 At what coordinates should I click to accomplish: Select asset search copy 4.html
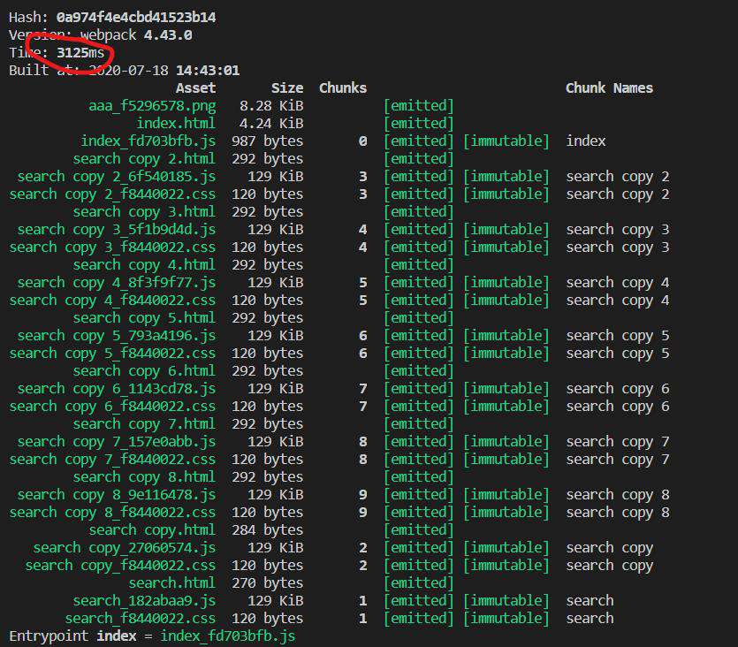click(x=144, y=265)
